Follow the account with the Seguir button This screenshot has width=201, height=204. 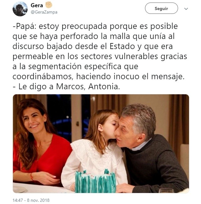click(x=161, y=8)
